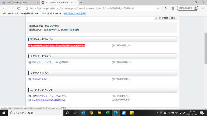Open File Explorer from the taskbar
The height and width of the screenshot is (116, 207).
pos(100,113)
